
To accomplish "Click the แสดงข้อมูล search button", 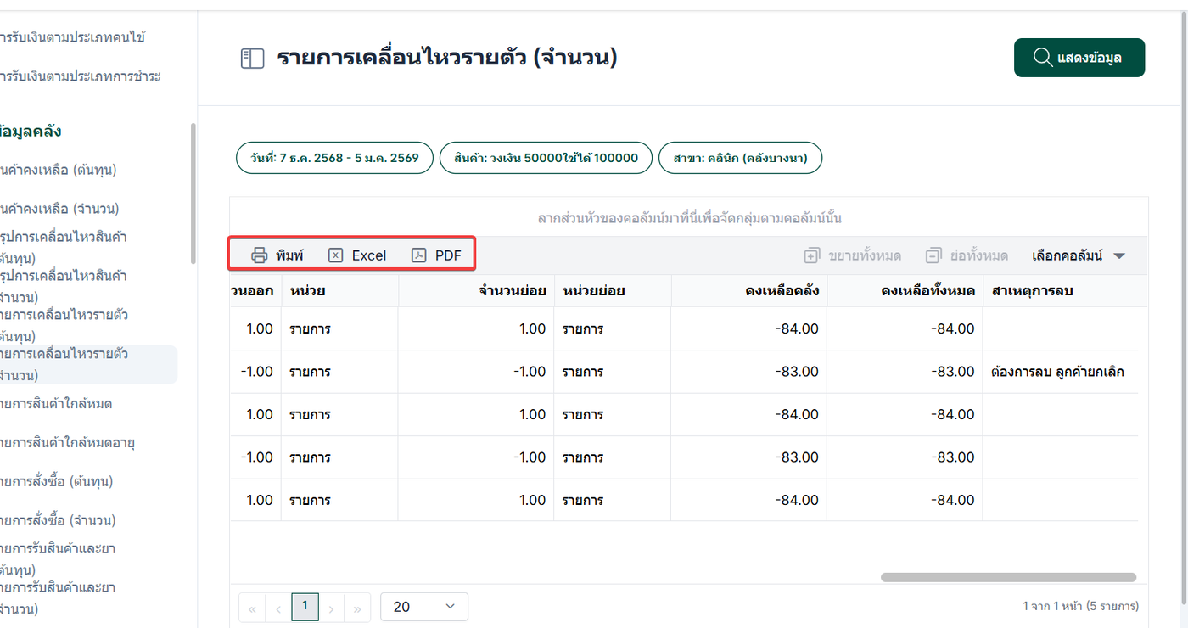I will point(1079,59).
